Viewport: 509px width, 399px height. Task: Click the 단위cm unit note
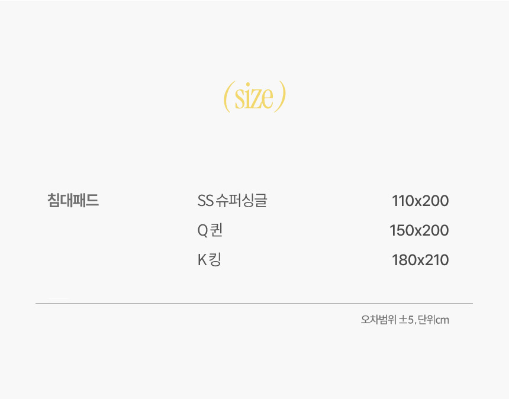tap(433, 320)
